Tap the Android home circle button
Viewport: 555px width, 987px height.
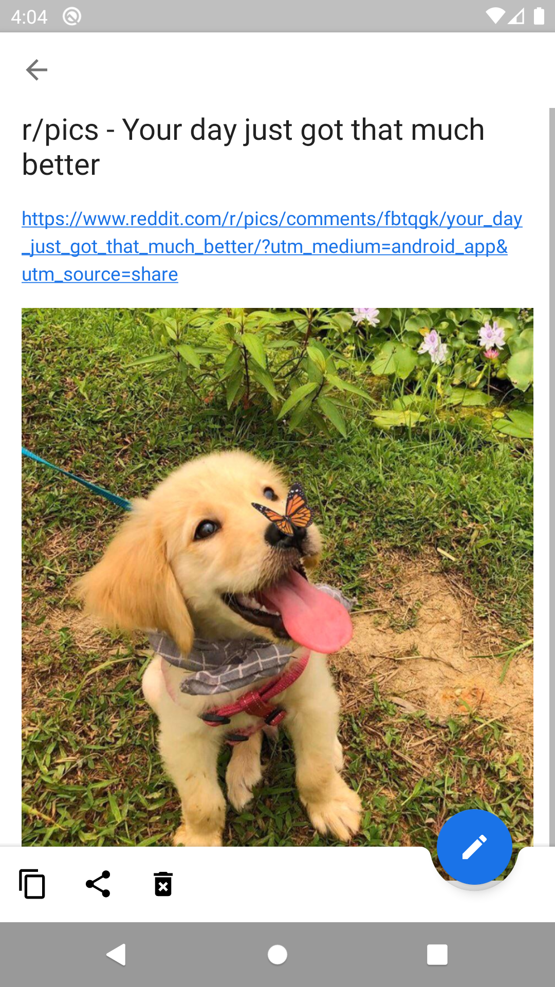pos(277,955)
